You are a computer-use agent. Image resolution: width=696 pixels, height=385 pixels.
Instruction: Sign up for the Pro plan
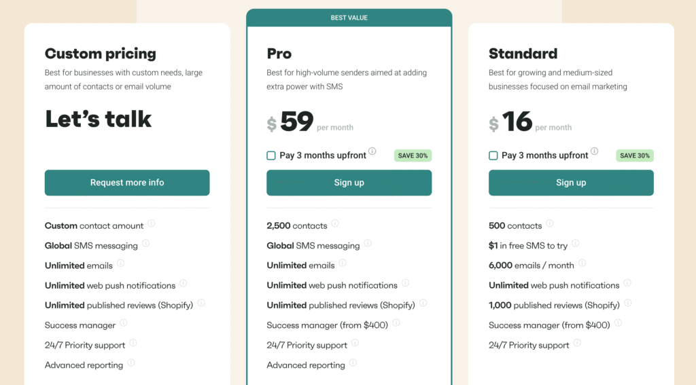[x=349, y=183]
